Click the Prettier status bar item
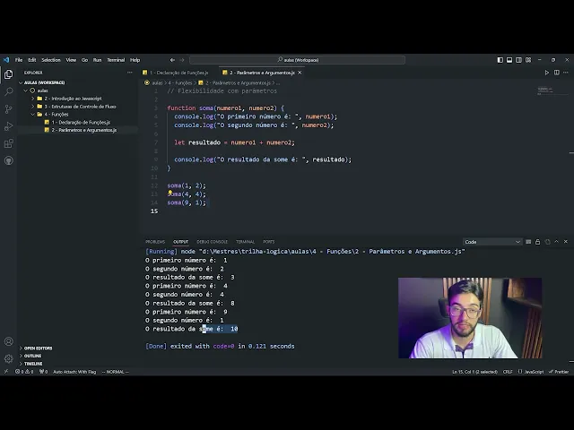The image size is (574, 430). coord(559,372)
